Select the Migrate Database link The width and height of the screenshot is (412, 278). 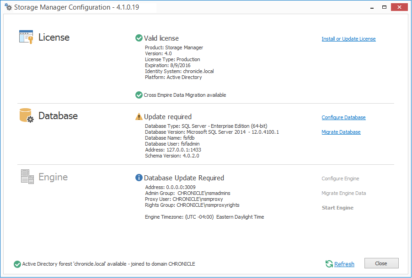point(341,132)
